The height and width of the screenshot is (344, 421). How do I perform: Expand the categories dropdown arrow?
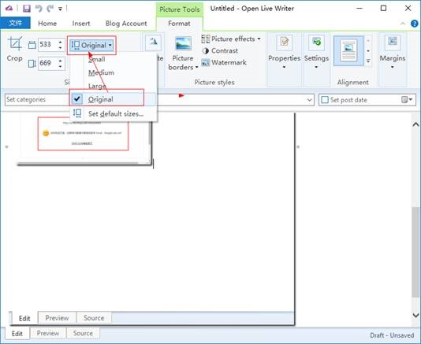click(x=309, y=100)
